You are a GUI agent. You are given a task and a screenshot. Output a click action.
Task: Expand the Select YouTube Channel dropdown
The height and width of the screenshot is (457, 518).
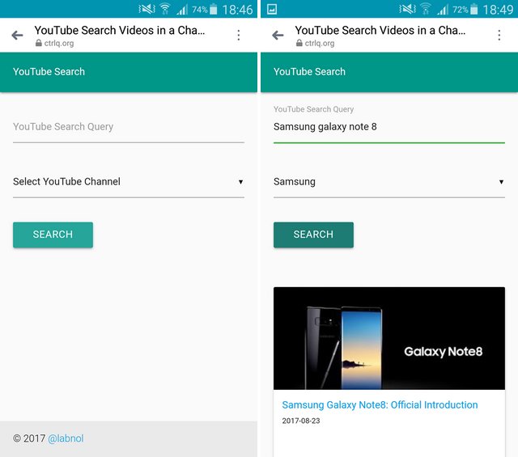tap(128, 182)
